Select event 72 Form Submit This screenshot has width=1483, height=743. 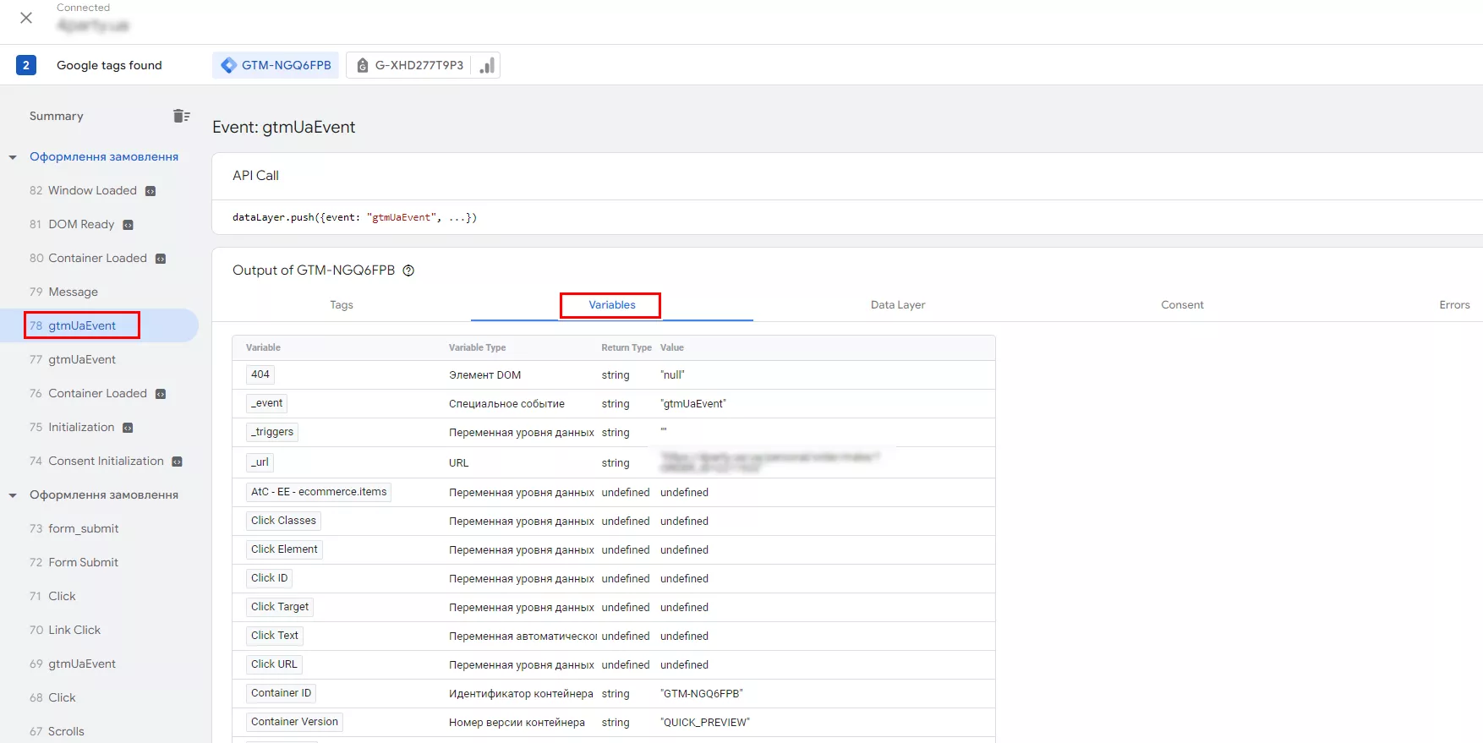[x=74, y=562]
